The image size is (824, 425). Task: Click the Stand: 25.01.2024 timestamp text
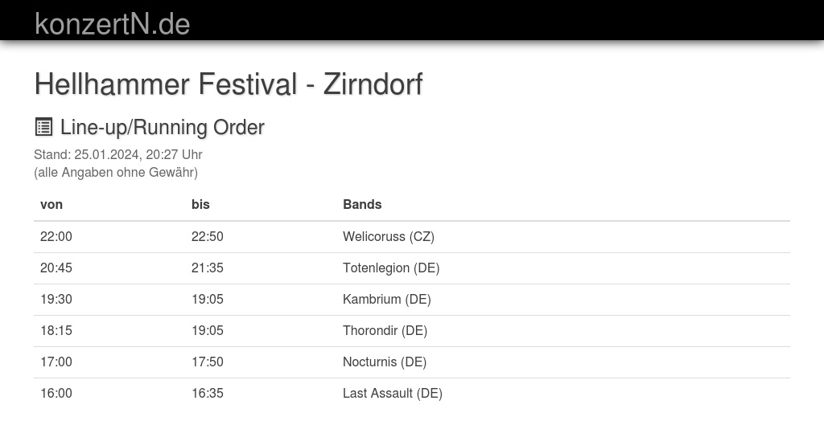point(117,154)
